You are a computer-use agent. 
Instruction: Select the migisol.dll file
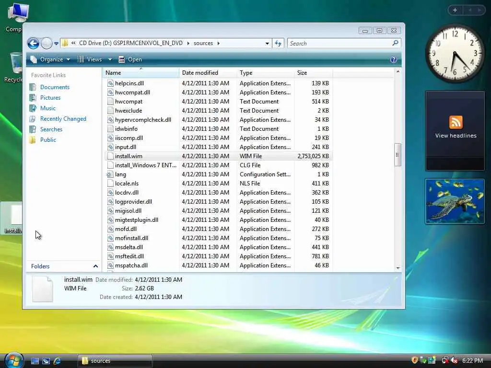pos(128,211)
